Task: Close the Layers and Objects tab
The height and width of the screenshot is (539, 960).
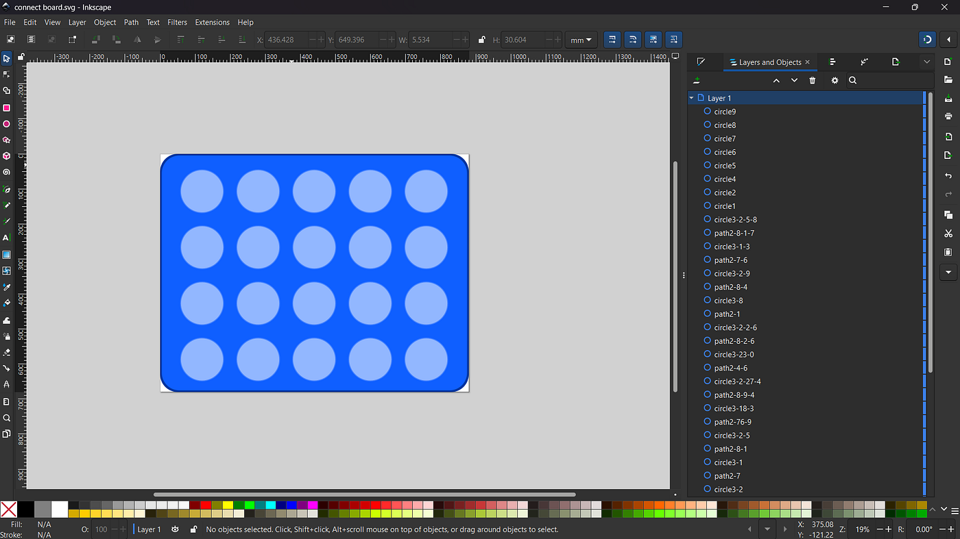Action: pos(807,62)
